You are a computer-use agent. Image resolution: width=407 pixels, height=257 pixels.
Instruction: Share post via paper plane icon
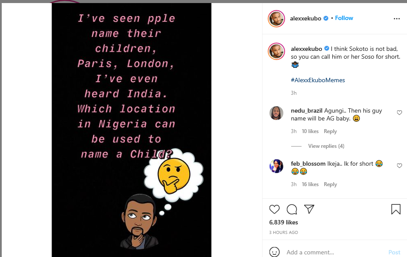tap(309, 209)
